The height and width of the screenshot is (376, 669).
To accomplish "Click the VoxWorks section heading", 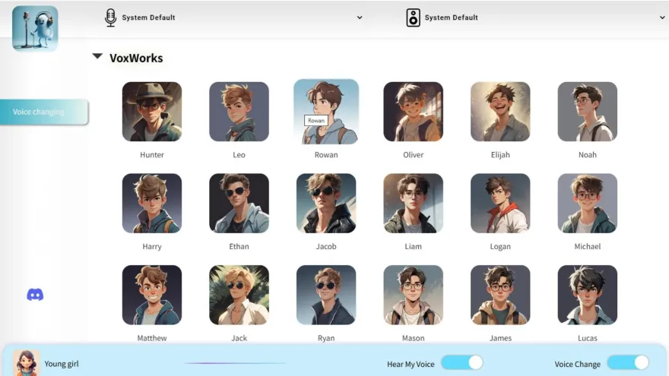I will [x=136, y=58].
